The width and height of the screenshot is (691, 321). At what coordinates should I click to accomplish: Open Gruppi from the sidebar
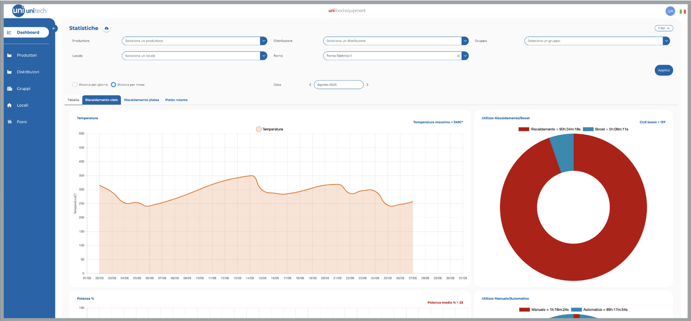click(23, 89)
